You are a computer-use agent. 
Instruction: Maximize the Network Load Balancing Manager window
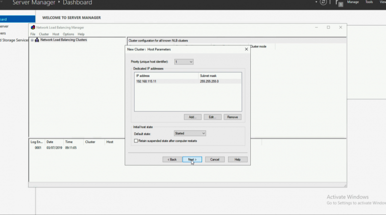tap(328, 27)
